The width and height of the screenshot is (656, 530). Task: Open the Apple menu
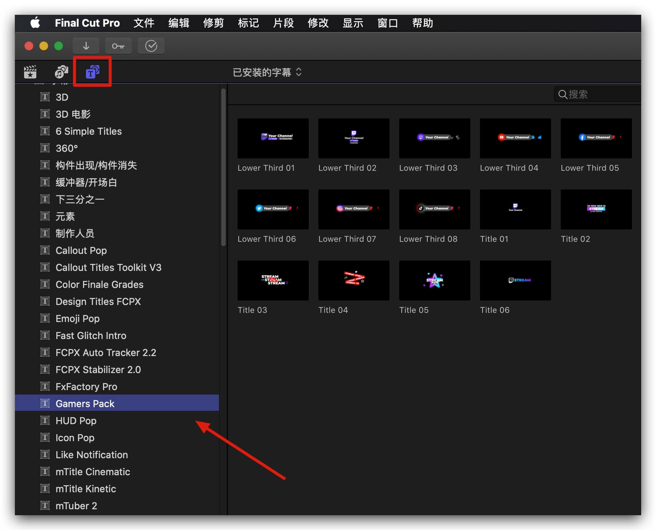[x=35, y=23]
